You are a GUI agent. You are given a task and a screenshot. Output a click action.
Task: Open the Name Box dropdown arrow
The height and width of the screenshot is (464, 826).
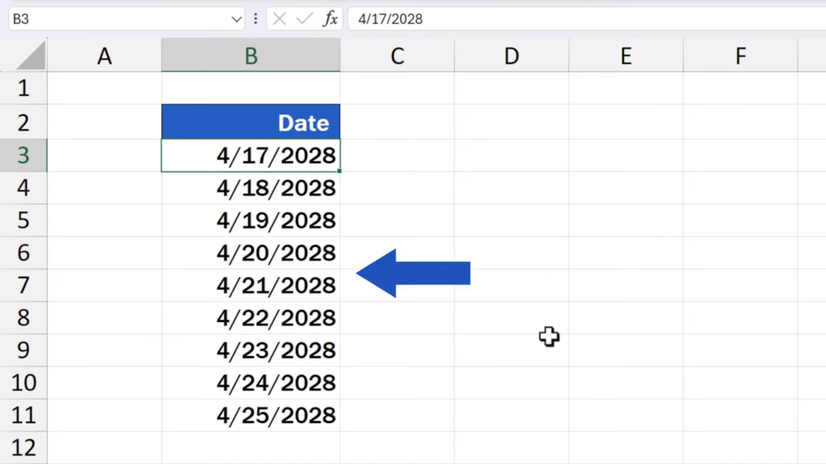click(x=236, y=18)
